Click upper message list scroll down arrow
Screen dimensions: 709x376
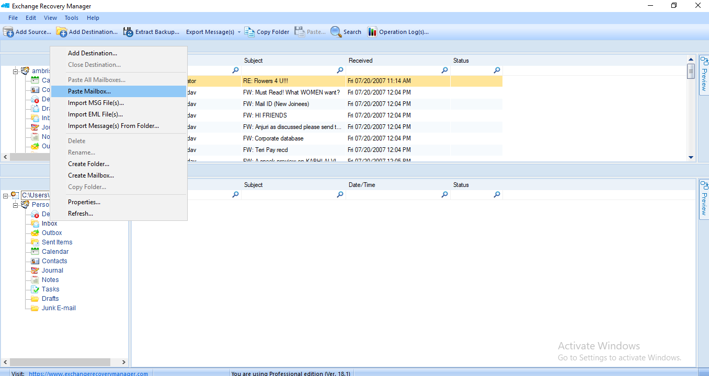click(x=691, y=157)
